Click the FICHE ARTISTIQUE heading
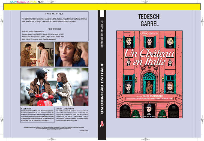 point(54,14)
